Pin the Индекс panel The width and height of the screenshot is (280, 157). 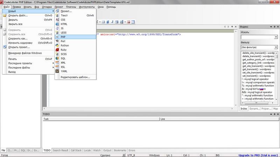point(275,27)
